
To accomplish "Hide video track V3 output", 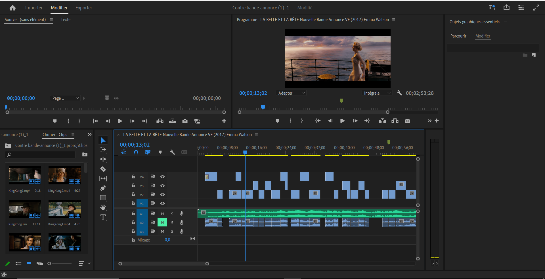I will tap(162, 186).
